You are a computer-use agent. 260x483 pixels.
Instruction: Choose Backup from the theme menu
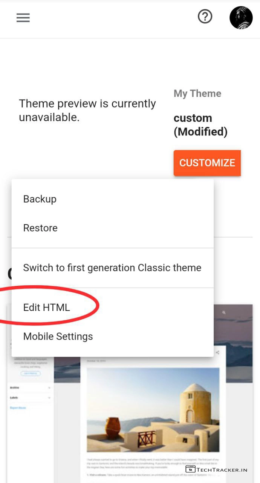coord(40,199)
